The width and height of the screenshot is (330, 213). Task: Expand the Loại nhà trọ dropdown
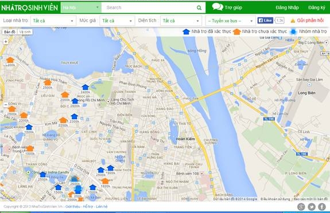(53, 21)
